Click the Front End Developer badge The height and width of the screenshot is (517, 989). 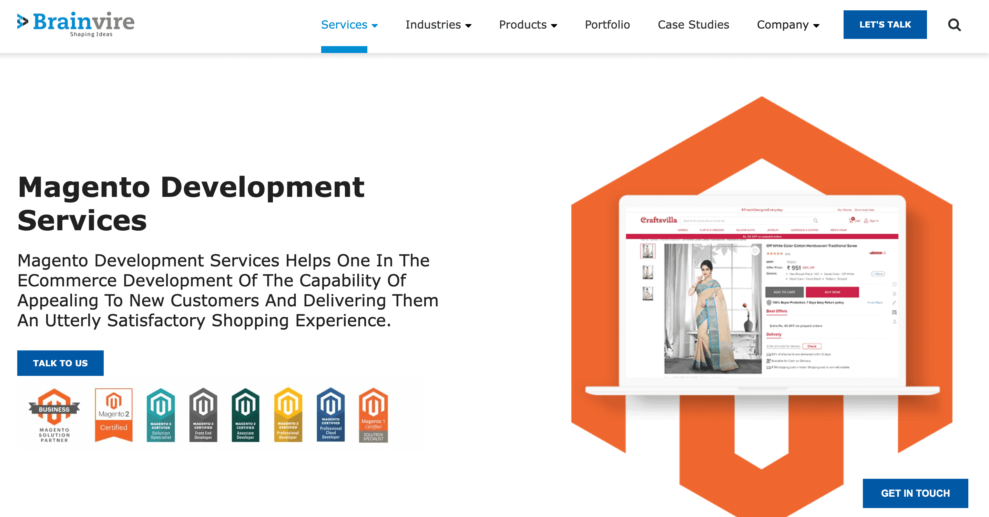tap(203, 415)
